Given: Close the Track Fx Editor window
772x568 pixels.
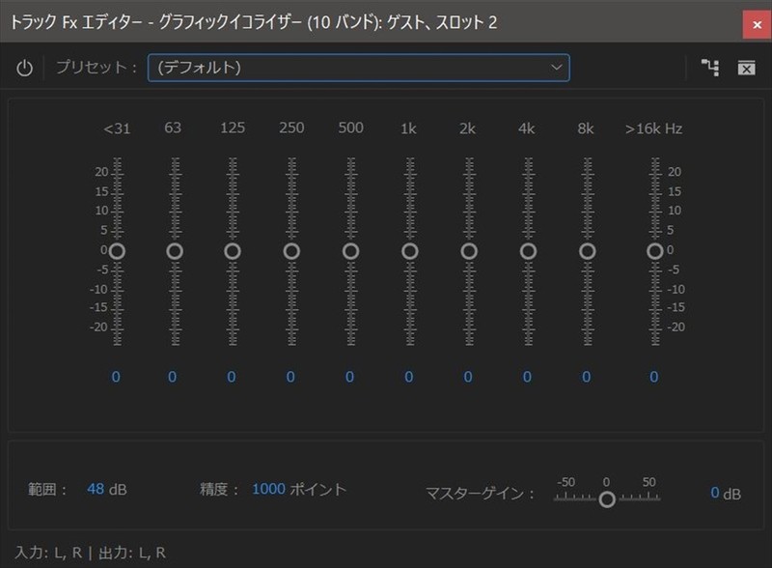Looking at the screenshot, I should pos(756,22).
